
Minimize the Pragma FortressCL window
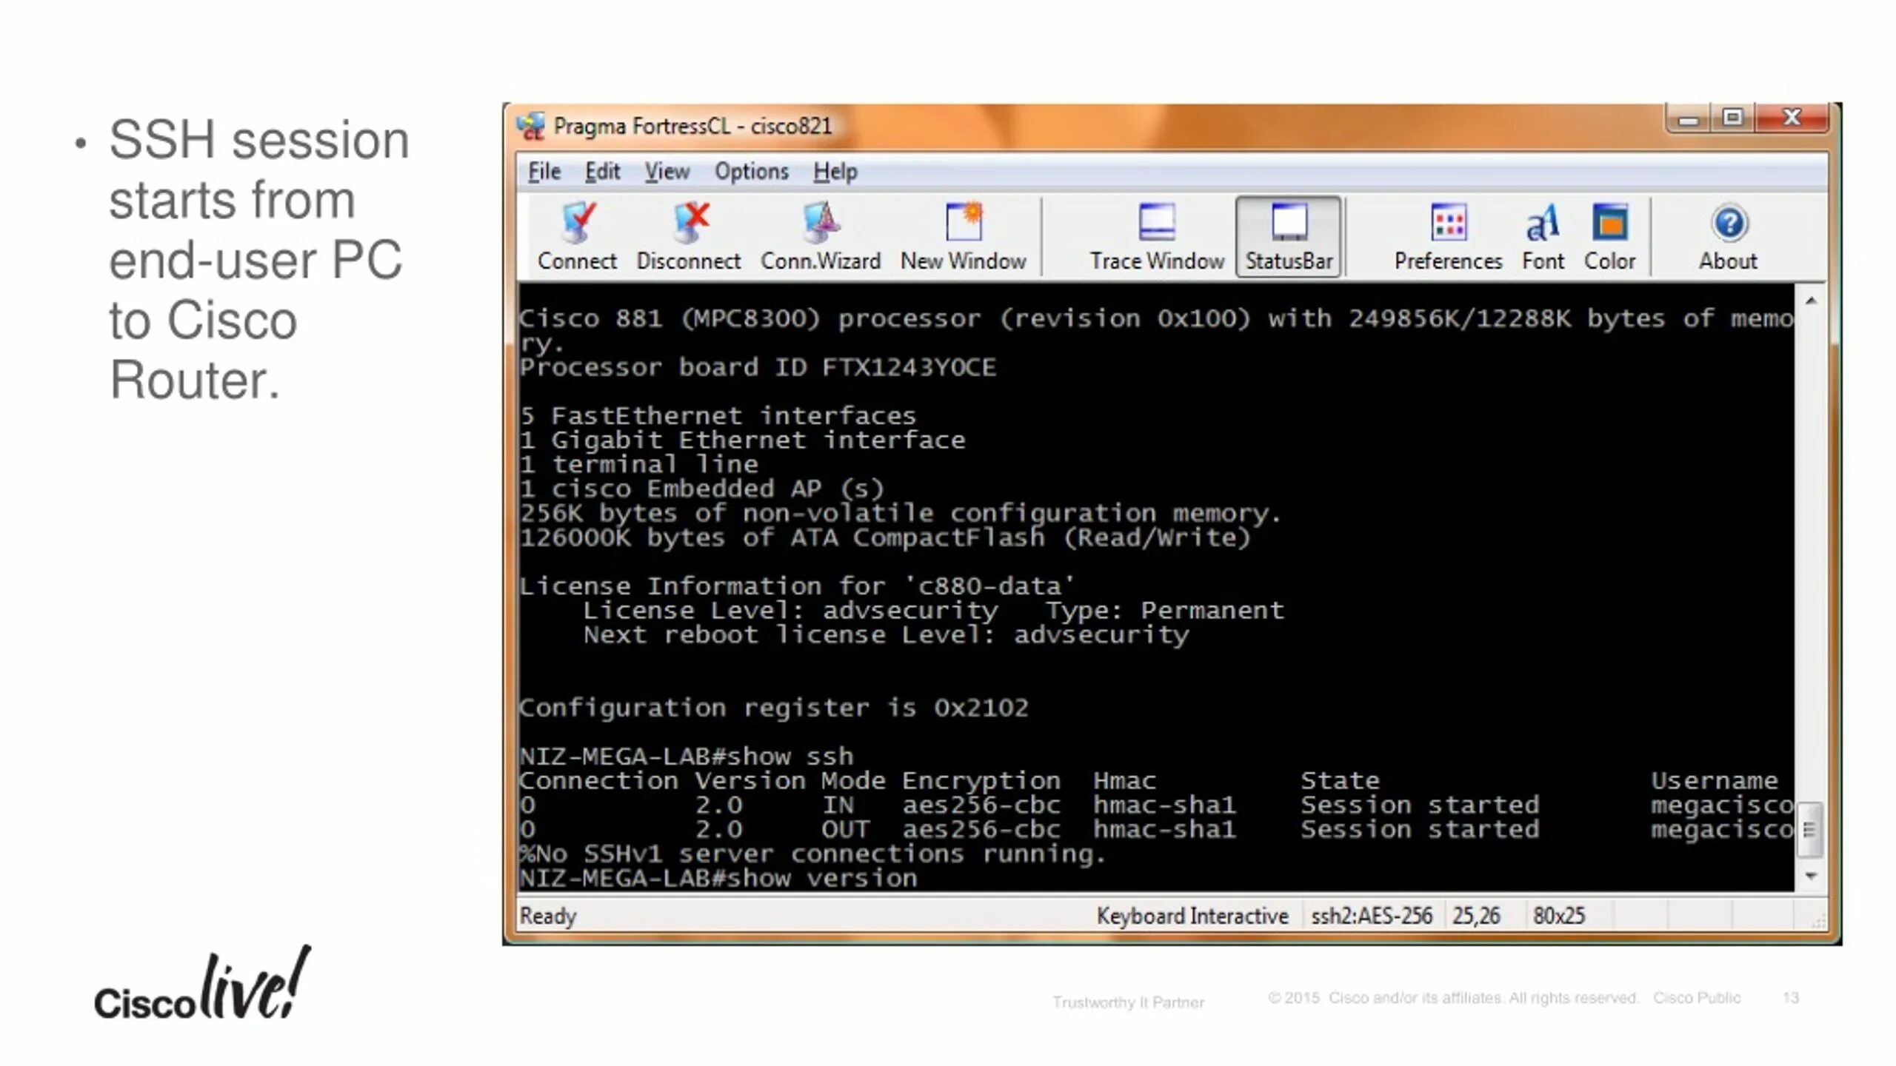[1688, 118]
